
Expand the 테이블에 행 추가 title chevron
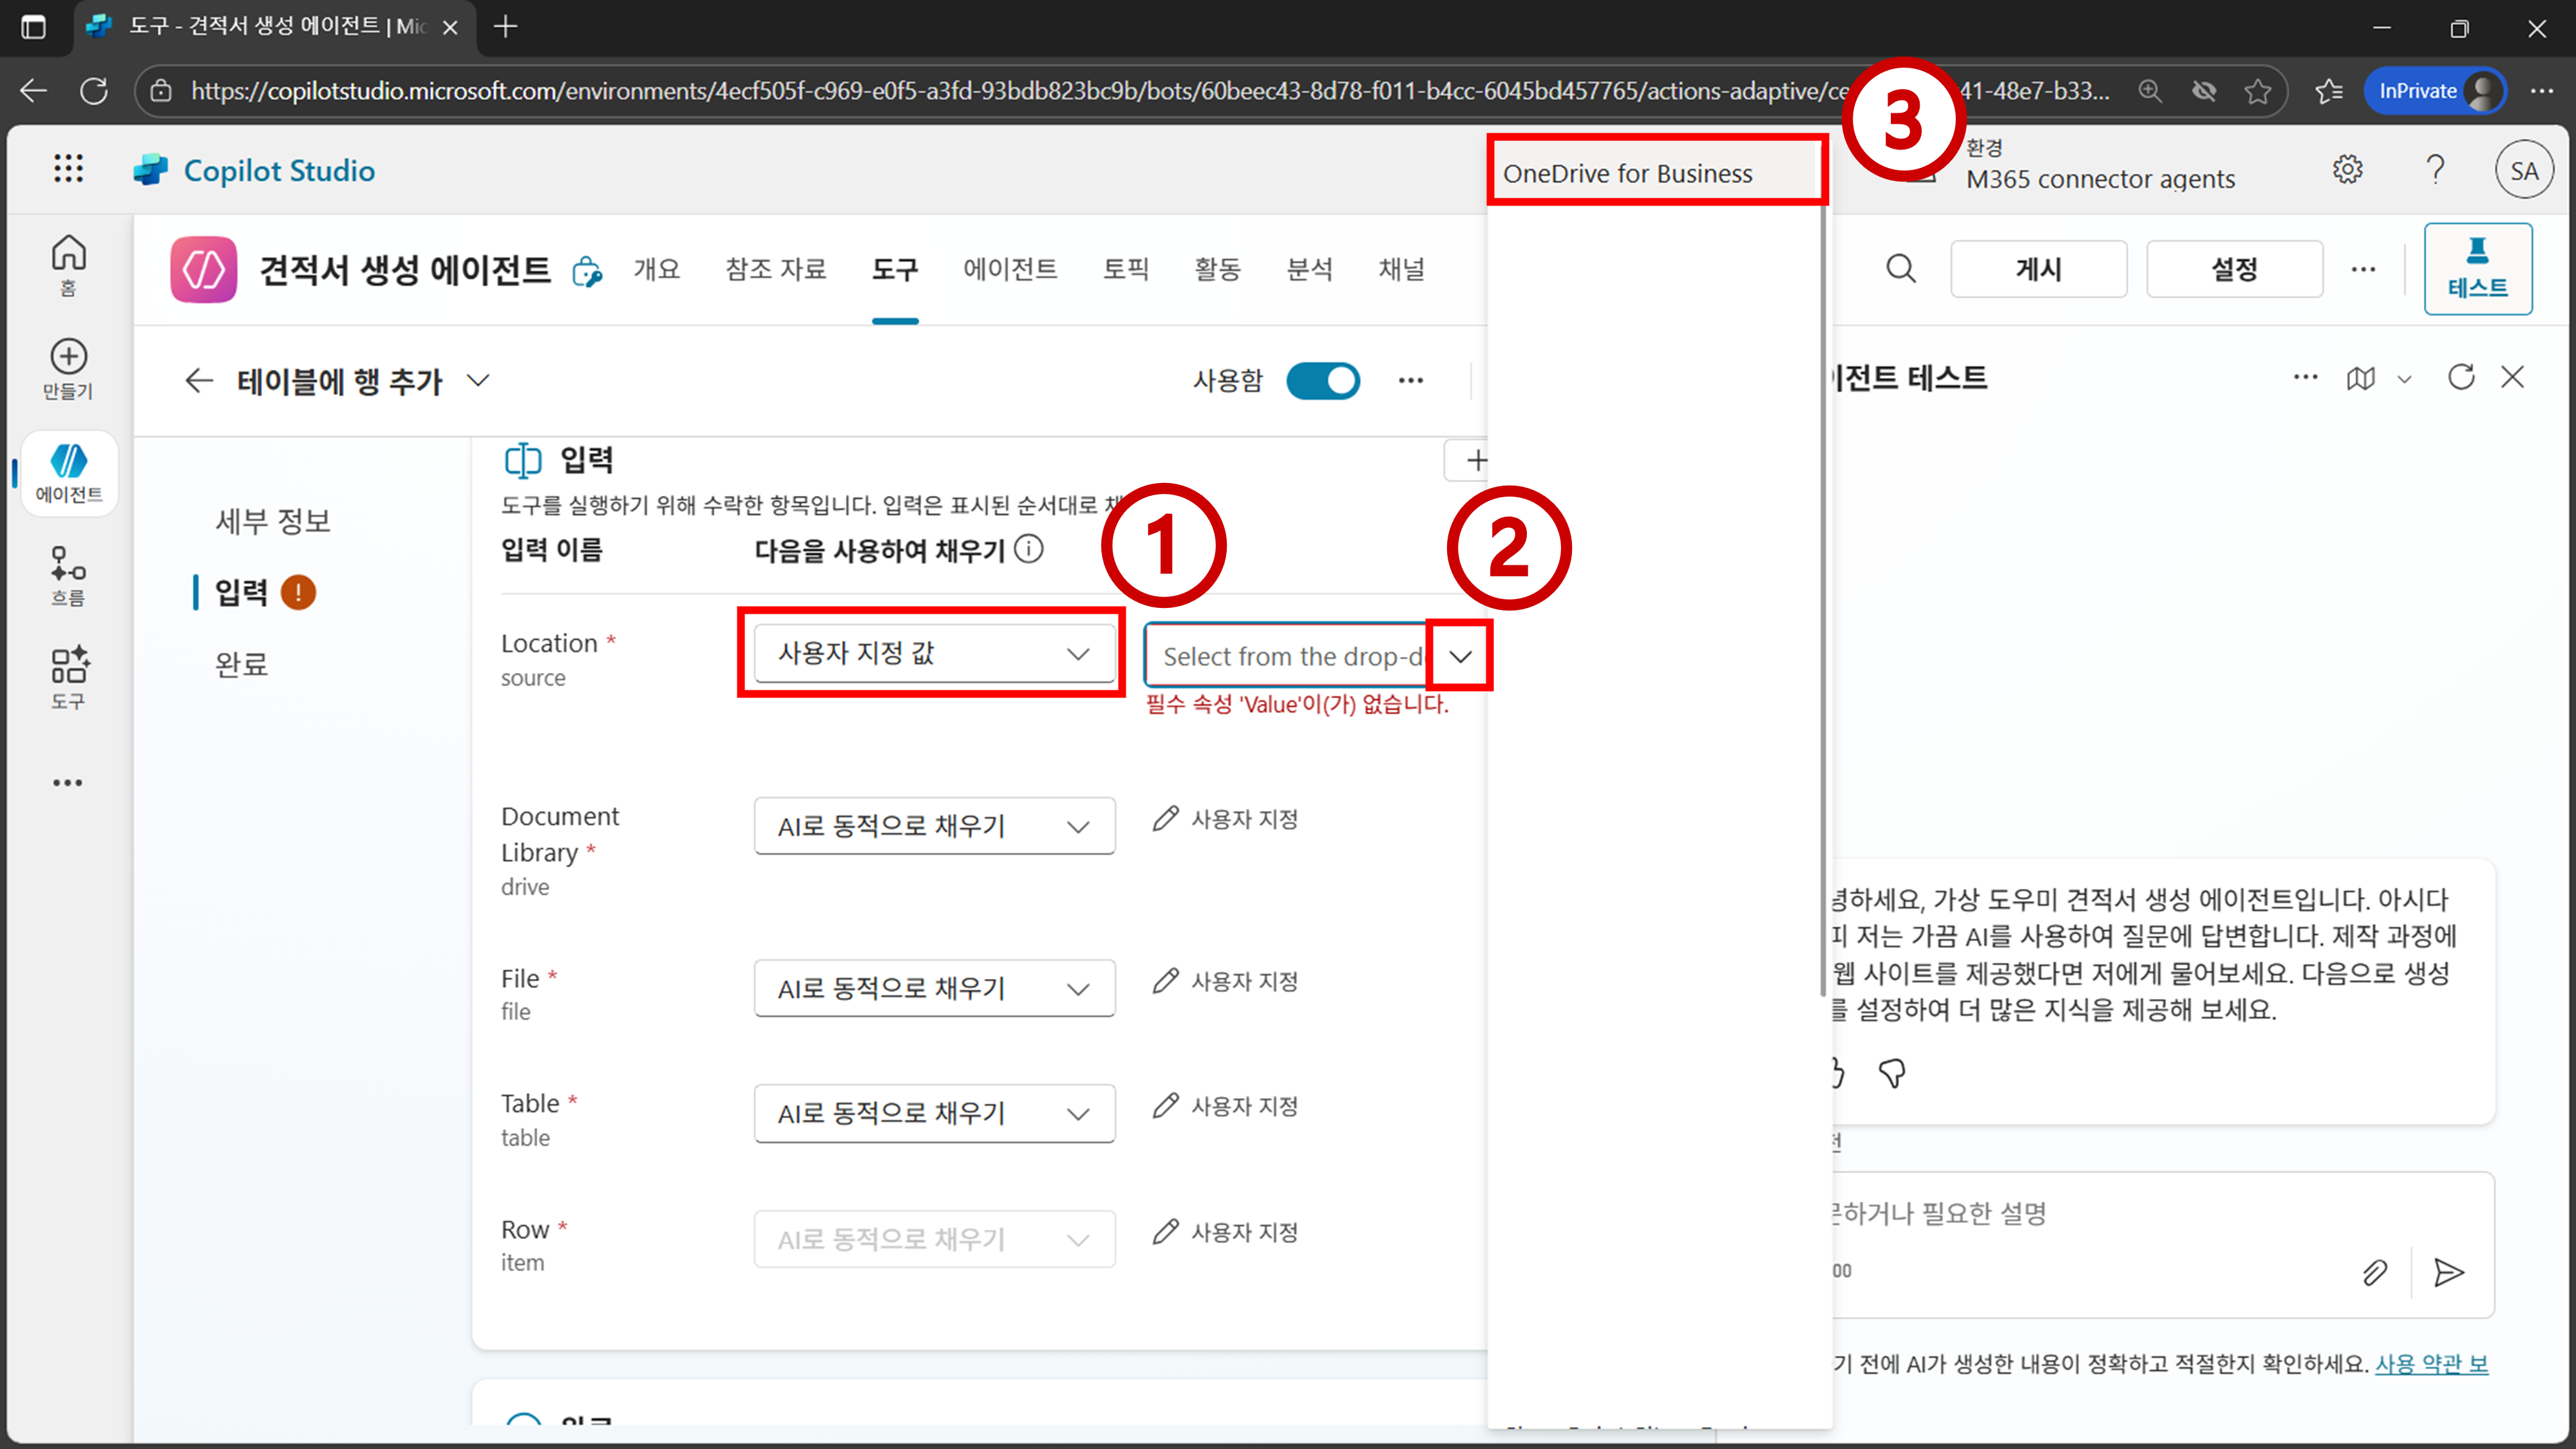point(479,380)
